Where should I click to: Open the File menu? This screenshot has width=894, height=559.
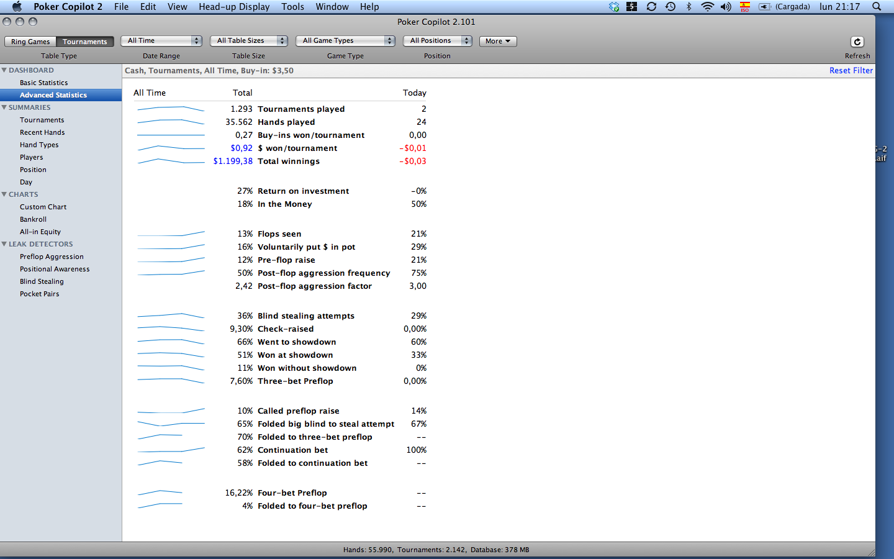(x=121, y=6)
